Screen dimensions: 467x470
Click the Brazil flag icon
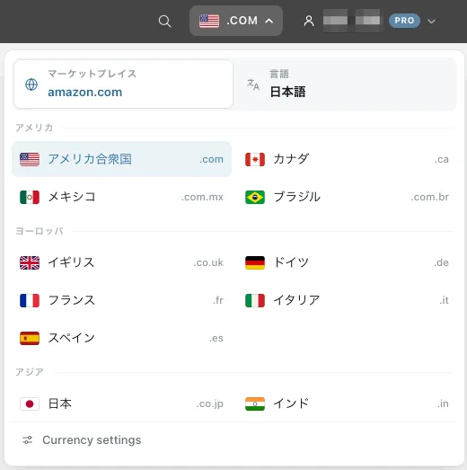(x=255, y=197)
